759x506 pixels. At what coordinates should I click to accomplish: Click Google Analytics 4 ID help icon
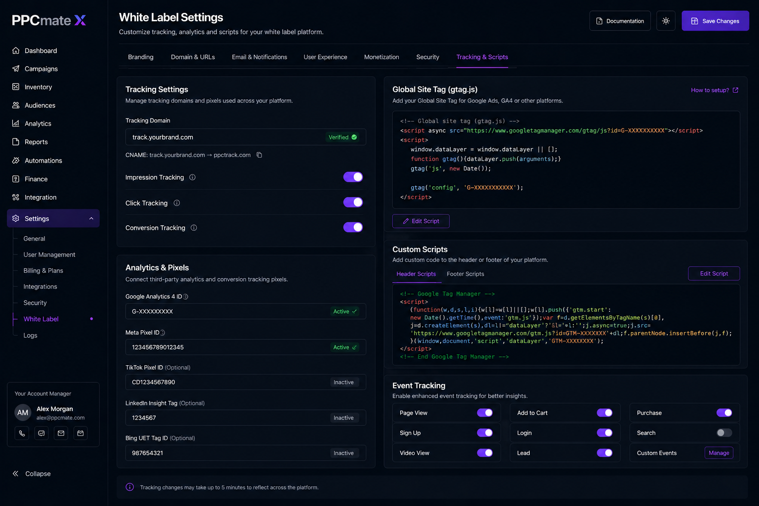[186, 297]
